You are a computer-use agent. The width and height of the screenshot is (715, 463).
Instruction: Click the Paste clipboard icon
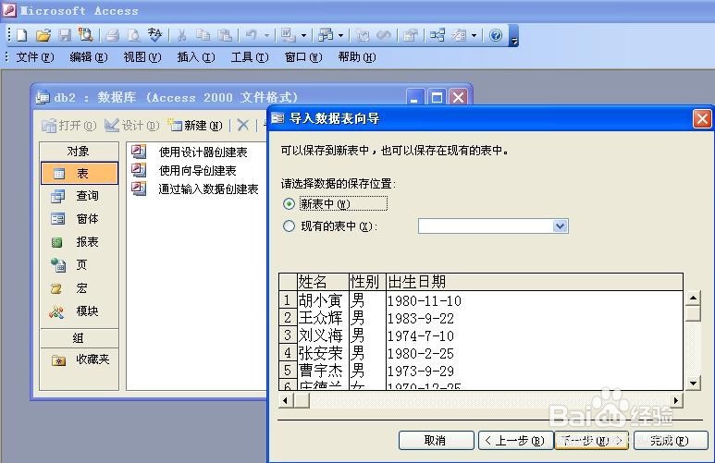(225, 35)
